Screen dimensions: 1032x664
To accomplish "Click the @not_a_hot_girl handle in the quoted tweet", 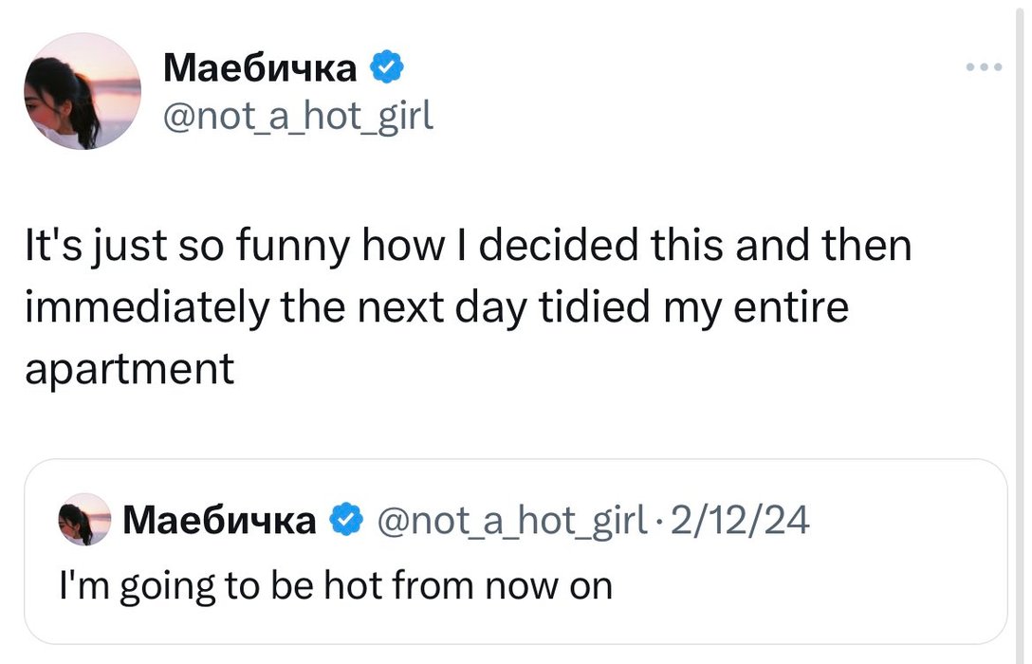I will tap(512, 520).
